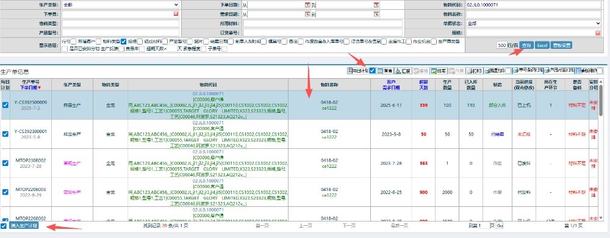Click overdue days value 339
The image size is (610, 238).
[x=424, y=105]
